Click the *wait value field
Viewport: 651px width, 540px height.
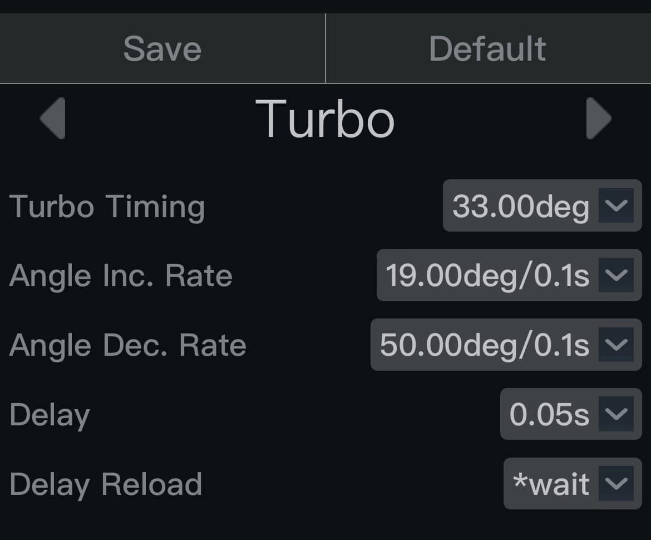pos(551,484)
